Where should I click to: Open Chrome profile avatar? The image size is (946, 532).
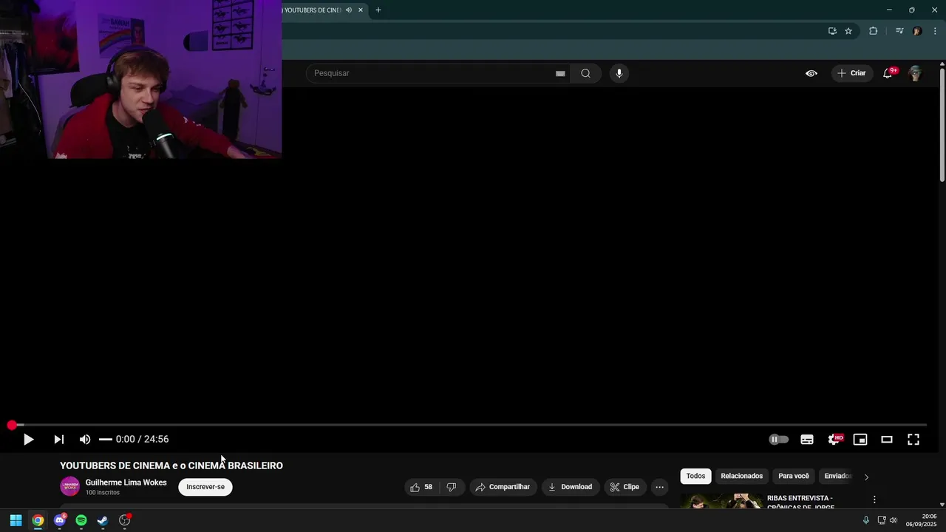click(x=917, y=31)
